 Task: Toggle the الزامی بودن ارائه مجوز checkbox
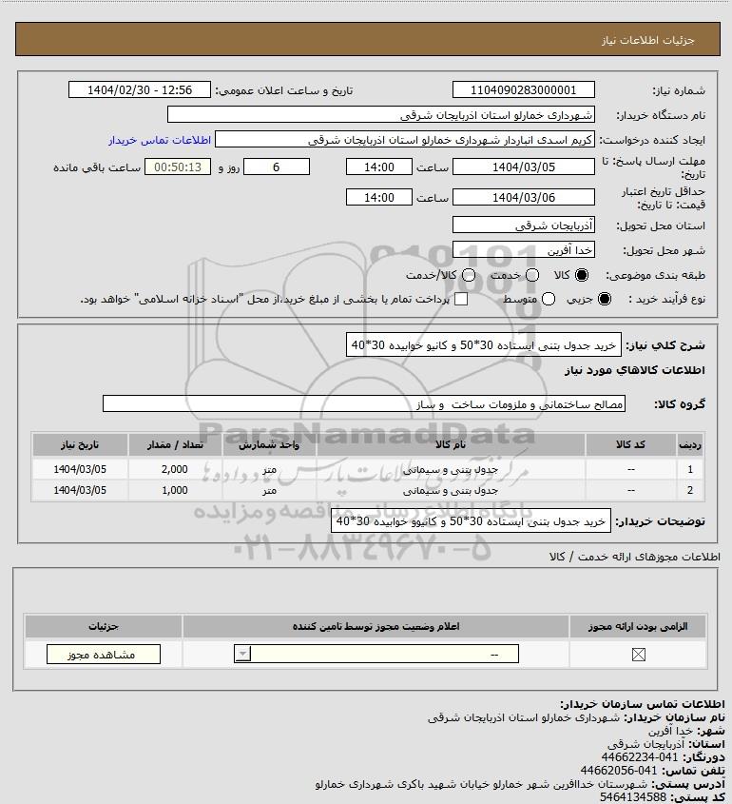coord(638,655)
